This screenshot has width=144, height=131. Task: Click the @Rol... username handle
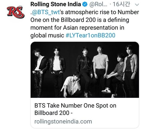click(98, 4)
